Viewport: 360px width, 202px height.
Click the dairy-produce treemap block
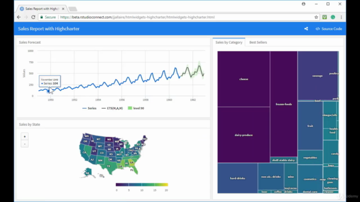(x=244, y=135)
